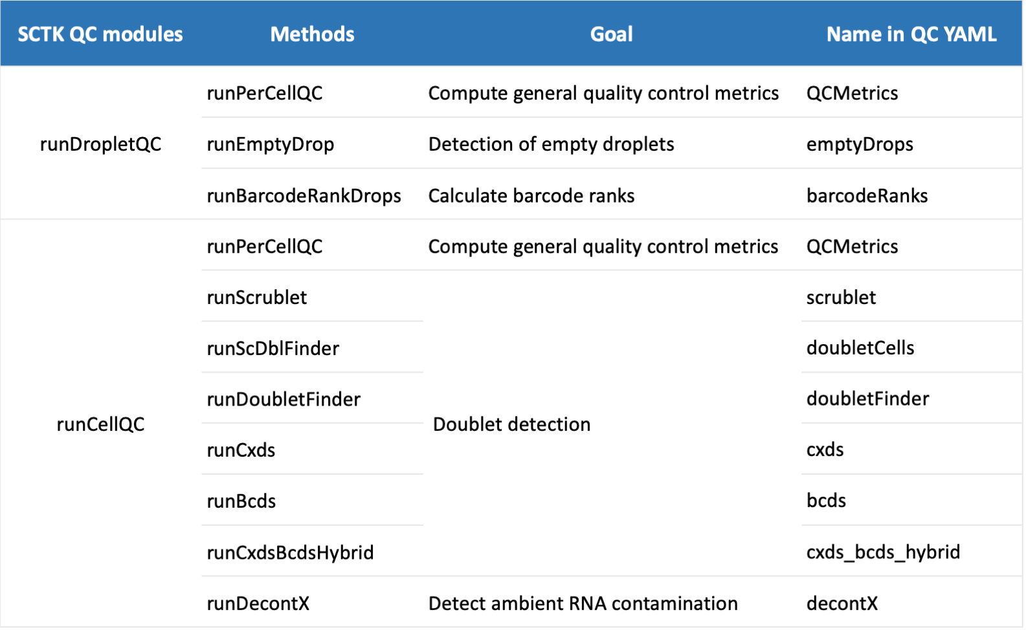This screenshot has width=1026, height=630.
Task: Select the runDecontX method cell
Action: (x=258, y=603)
